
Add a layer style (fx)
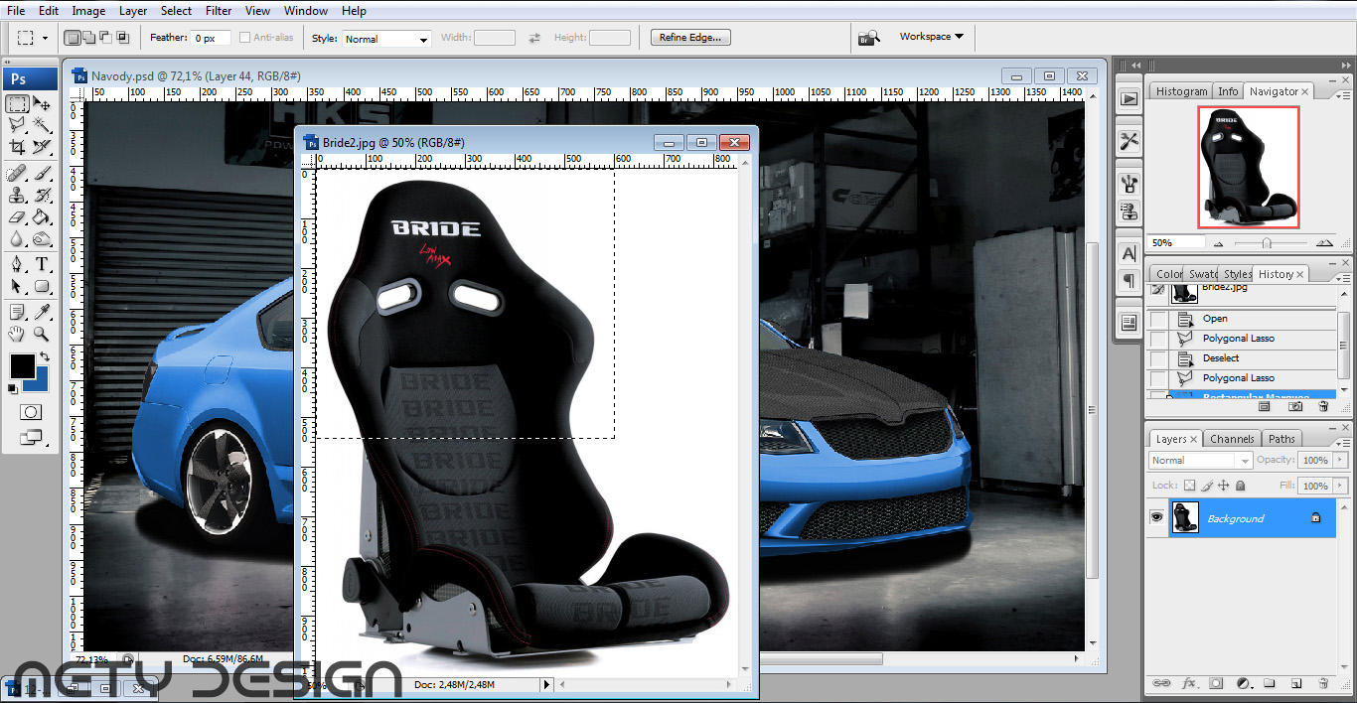[1189, 683]
